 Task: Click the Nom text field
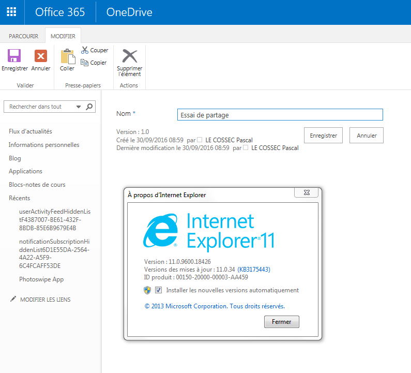[x=280, y=115]
